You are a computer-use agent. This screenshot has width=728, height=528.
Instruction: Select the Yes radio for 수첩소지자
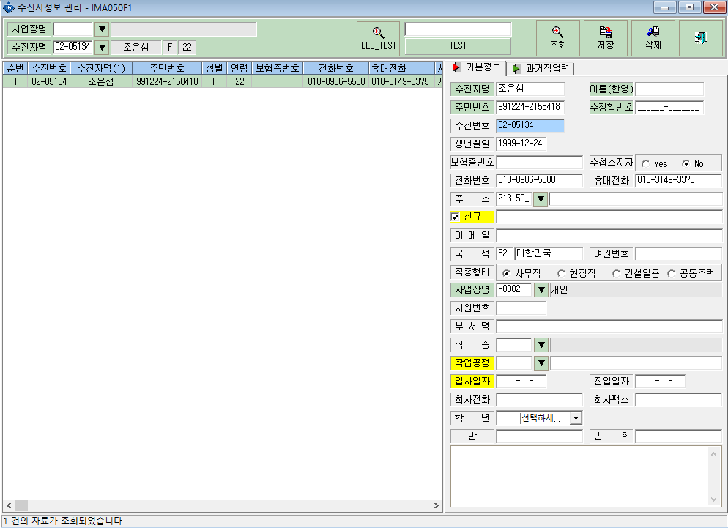click(x=645, y=163)
